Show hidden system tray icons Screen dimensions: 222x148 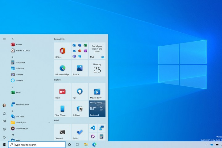pos(206,145)
